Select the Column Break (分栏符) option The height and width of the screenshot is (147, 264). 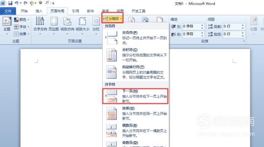[136, 55]
